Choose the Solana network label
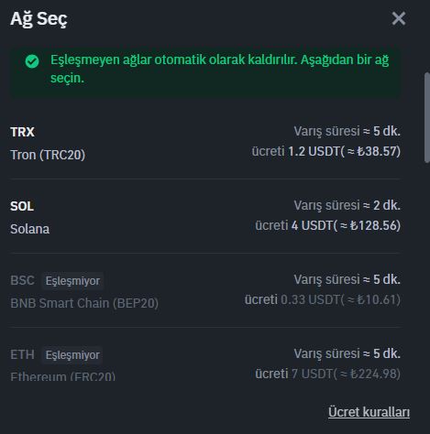The image size is (430, 434). [x=29, y=229]
